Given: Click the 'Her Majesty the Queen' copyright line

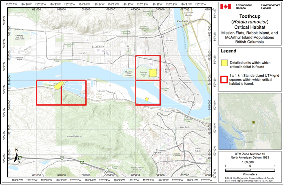Looking at the screenshot, I should click(250, 178).
